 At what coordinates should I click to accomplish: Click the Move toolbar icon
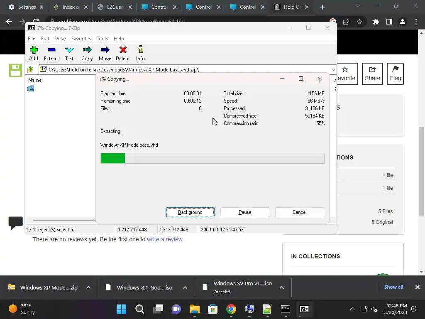tap(105, 53)
